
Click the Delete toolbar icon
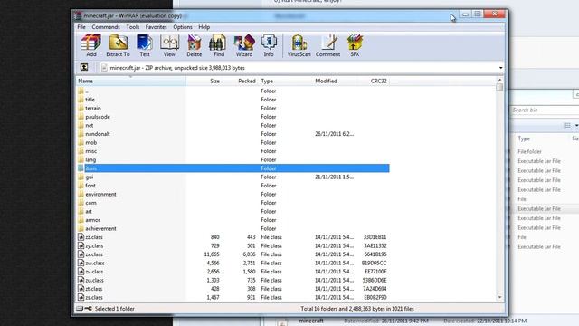pos(194,45)
